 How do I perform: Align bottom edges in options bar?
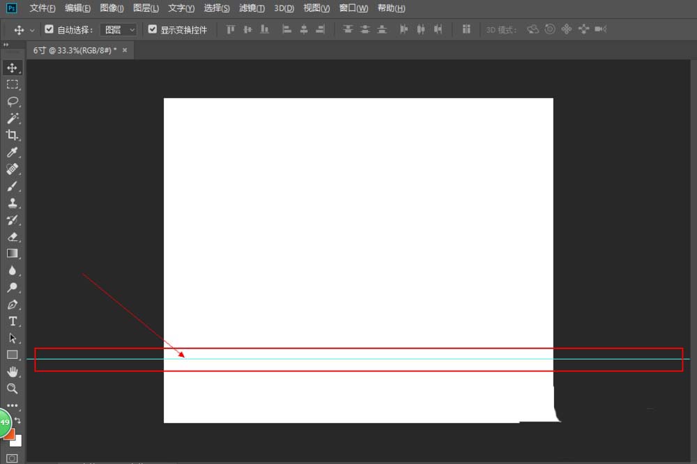264,29
